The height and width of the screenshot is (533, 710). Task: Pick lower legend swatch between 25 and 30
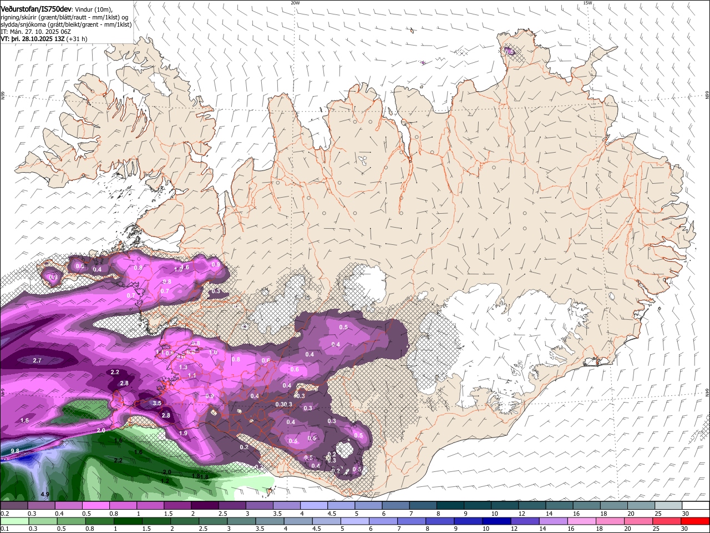pos(668,521)
